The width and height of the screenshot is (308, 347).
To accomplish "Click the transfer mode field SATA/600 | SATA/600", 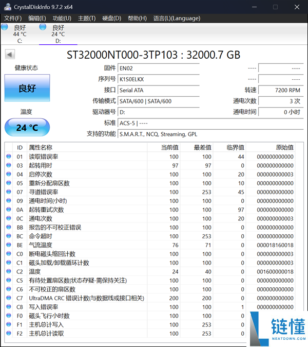I will coord(159,101).
